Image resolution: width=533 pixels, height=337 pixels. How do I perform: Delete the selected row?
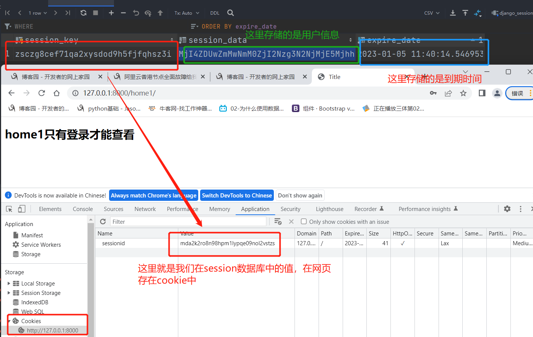(x=123, y=13)
